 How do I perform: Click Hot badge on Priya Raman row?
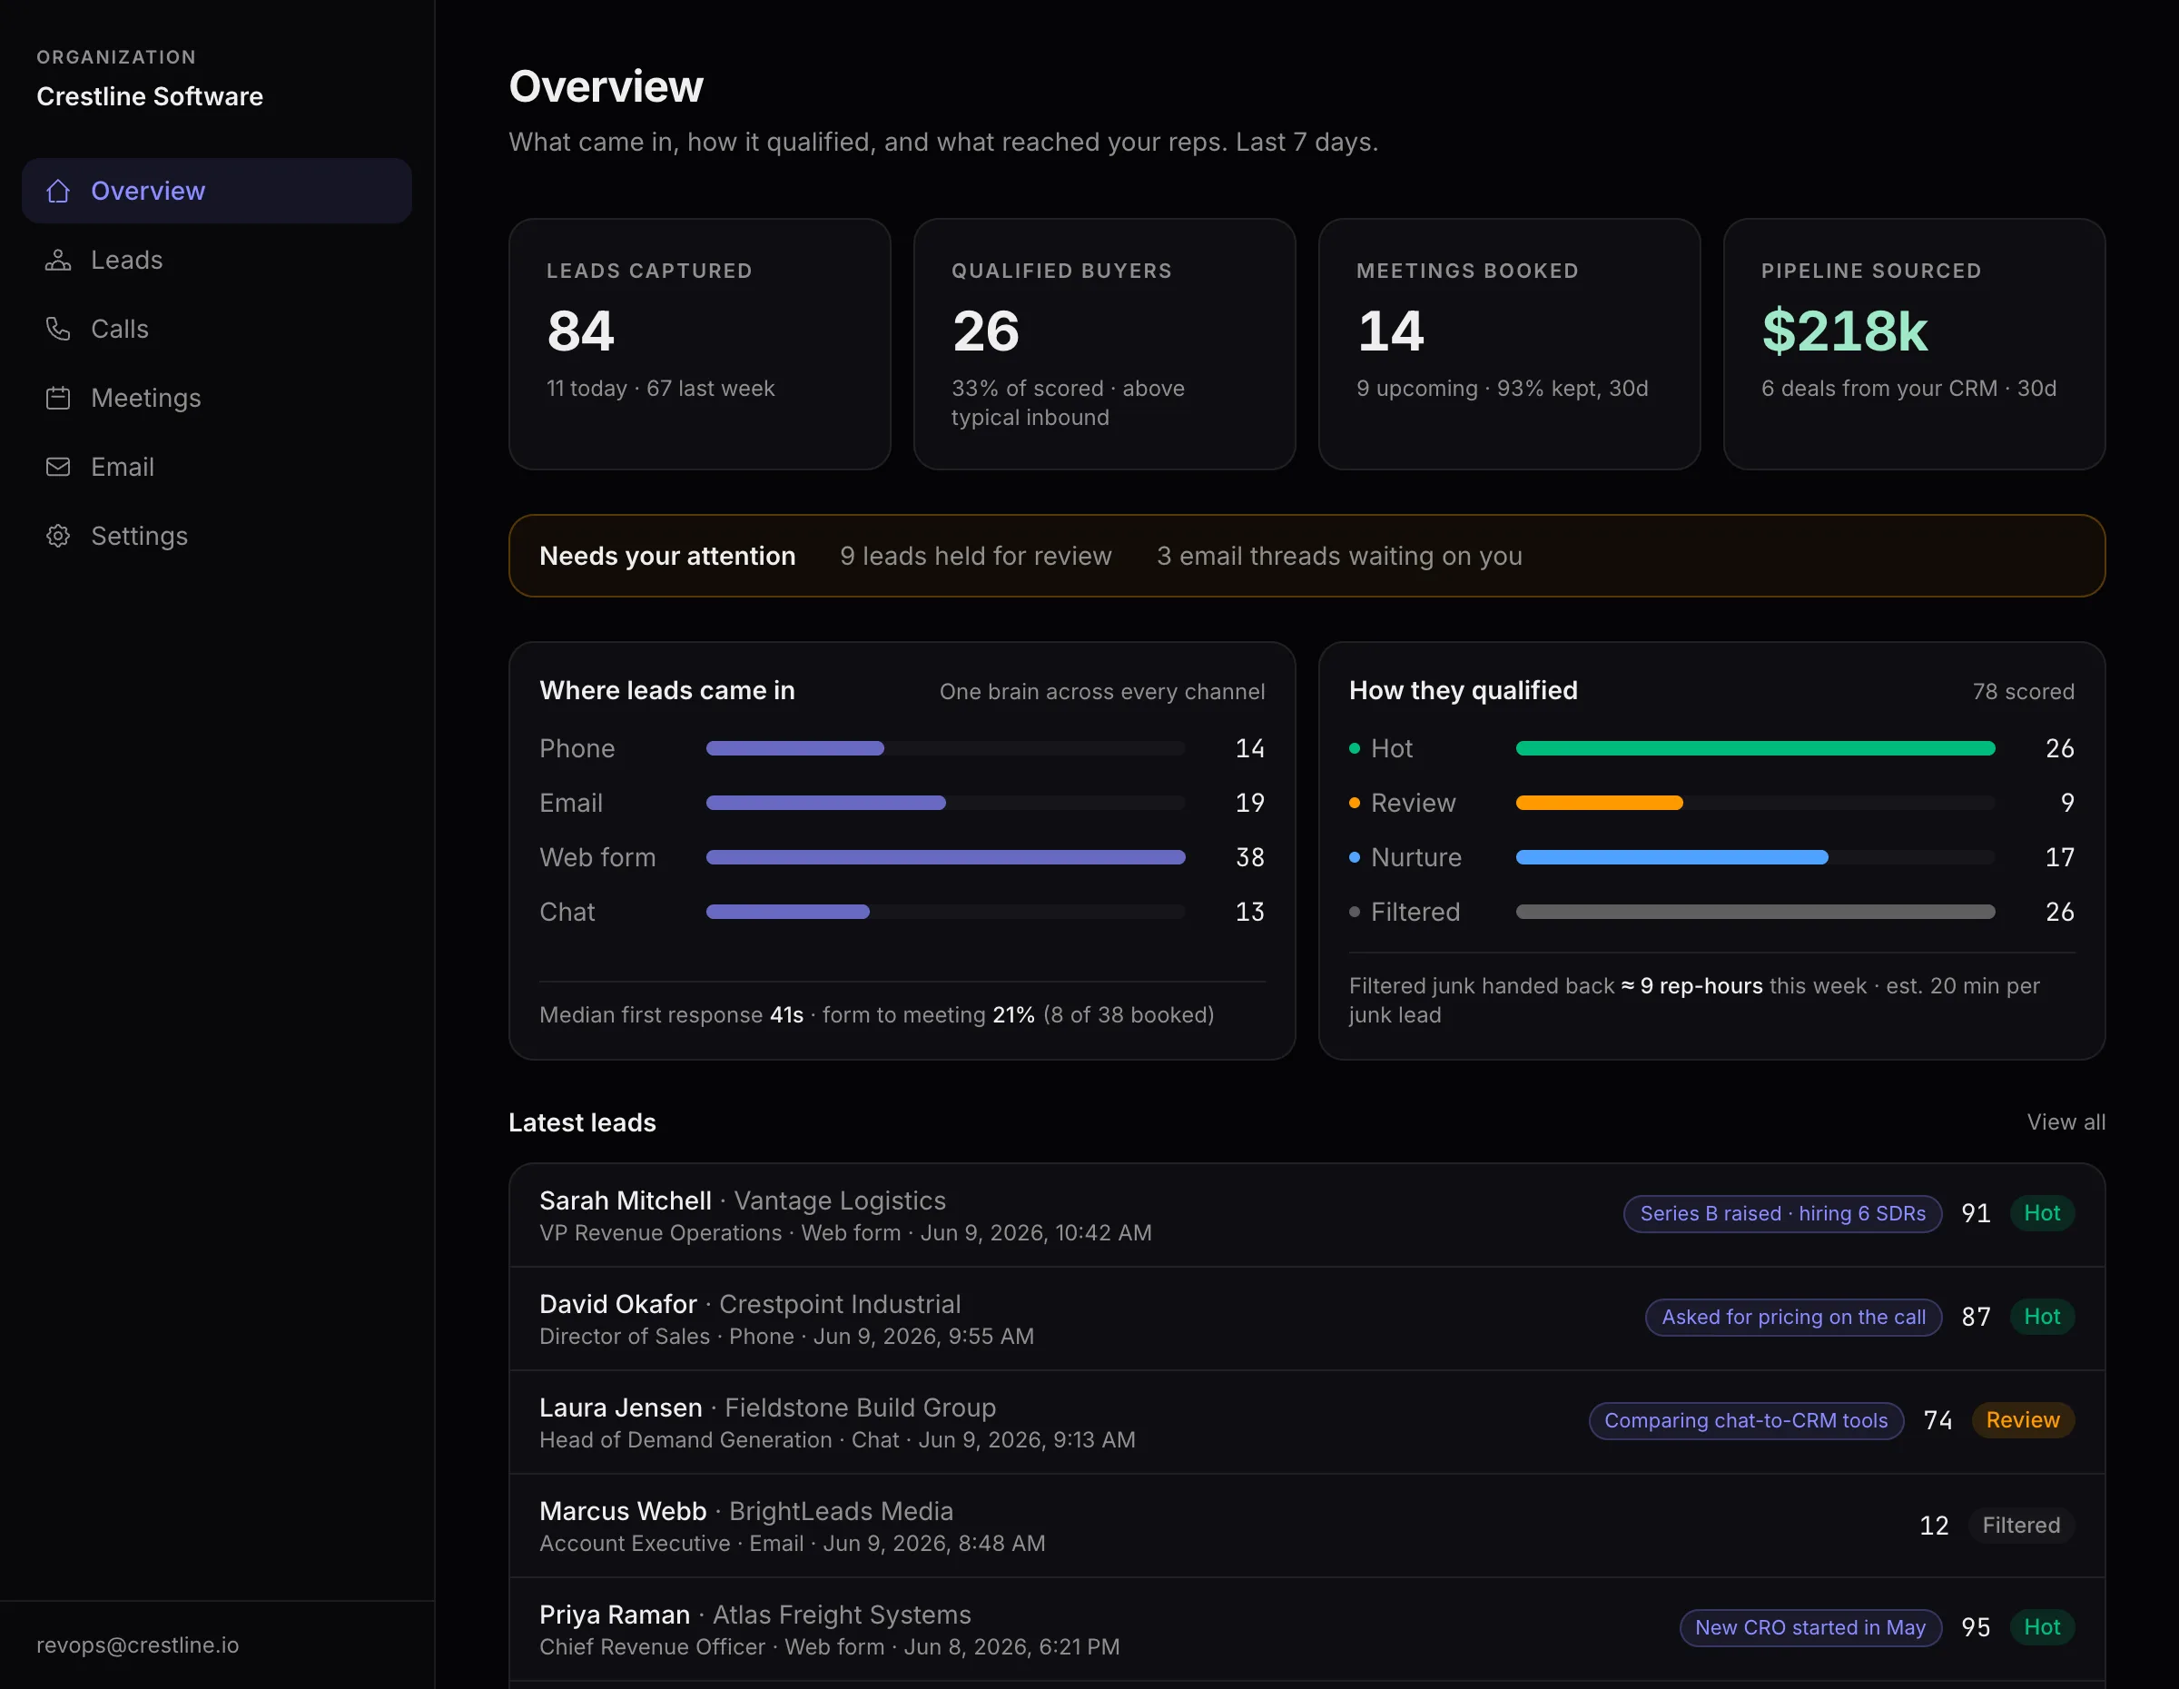point(2041,1627)
